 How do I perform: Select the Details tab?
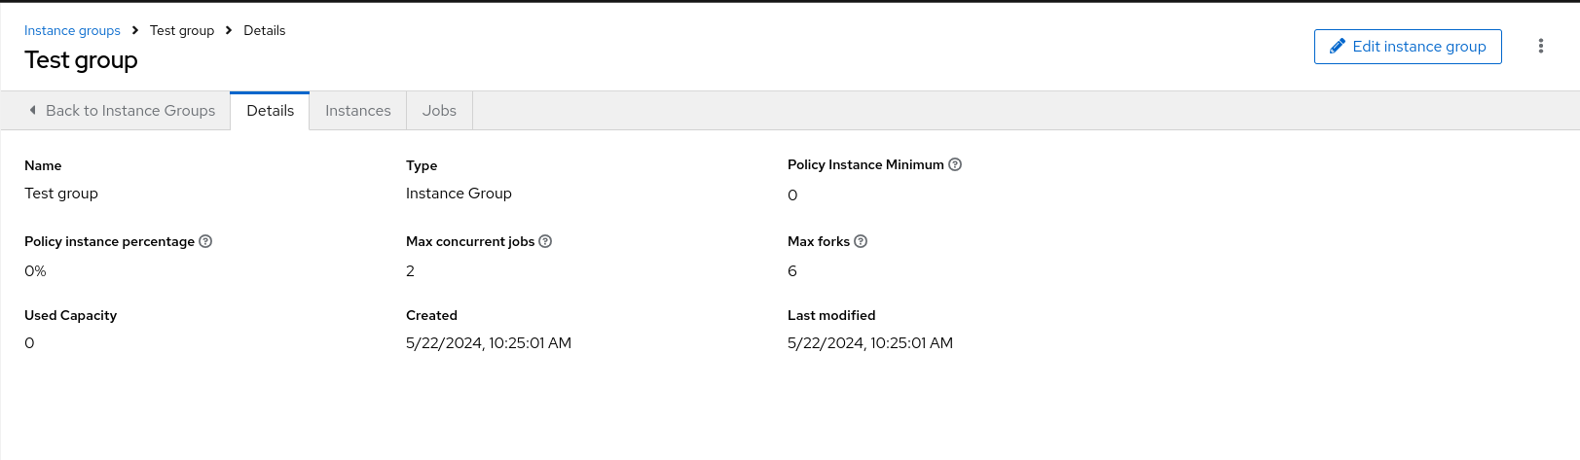[270, 111]
